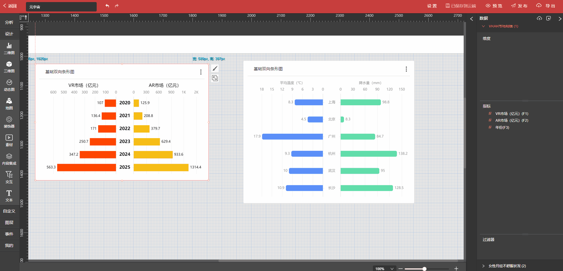
Task: Open the 装饰器 decorator panel
Action: 9,122
